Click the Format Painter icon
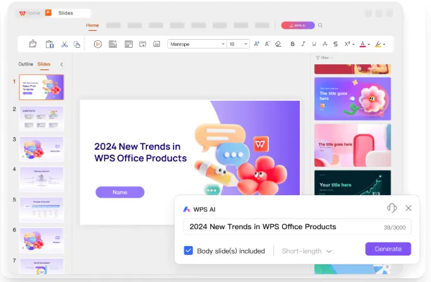 (x=33, y=44)
